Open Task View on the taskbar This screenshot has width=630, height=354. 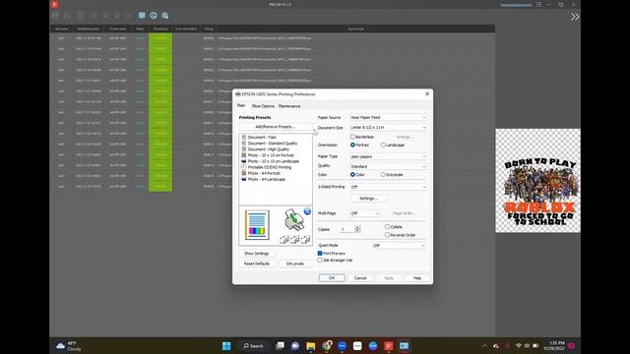pyautogui.click(x=280, y=345)
